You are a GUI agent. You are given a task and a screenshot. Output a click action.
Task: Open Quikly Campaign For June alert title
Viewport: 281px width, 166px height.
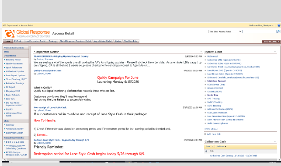tap(48, 71)
